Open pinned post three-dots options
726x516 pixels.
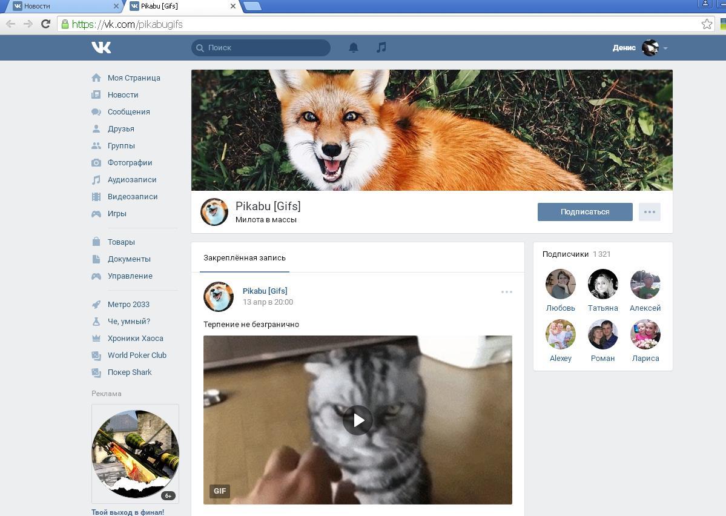pyautogui.click(x=507, y=292)
